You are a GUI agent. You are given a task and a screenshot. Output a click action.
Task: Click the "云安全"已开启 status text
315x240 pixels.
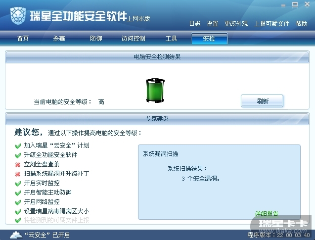tap(47, 235)
